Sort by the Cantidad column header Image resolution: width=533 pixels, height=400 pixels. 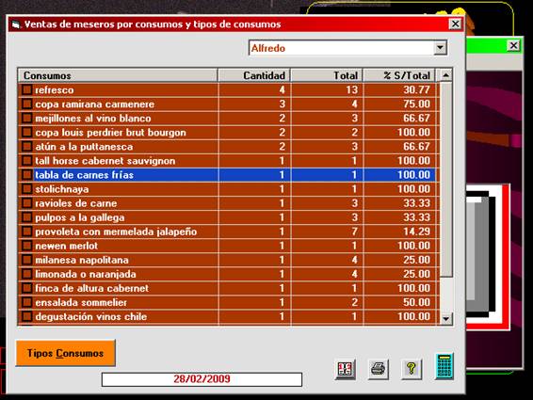[254, 75]
